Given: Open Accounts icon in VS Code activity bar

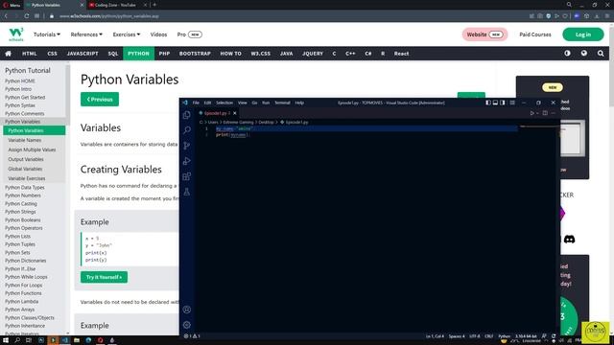Looking at the screenshot, I should 187,310.
